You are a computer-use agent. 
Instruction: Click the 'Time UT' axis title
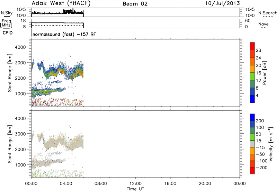tap(135, 189)
